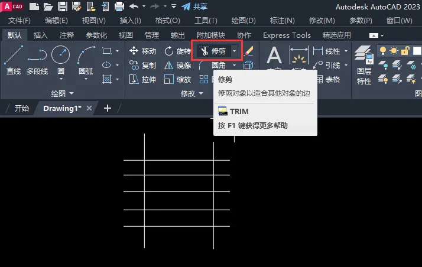Click the Share (共享) button
The width and height of the screenshot is (422, 267).
point(194,6)
